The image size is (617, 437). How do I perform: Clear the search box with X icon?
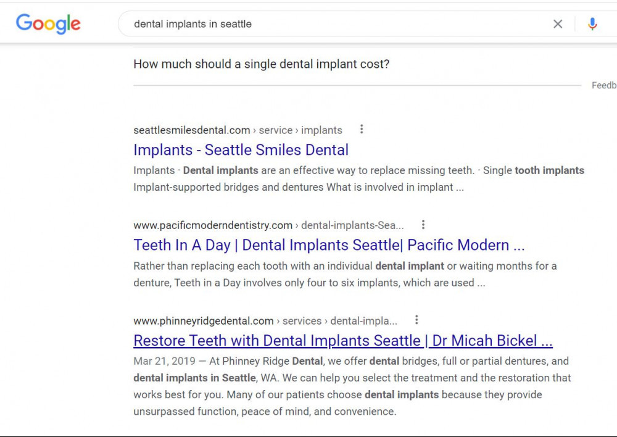click(558, 24)
